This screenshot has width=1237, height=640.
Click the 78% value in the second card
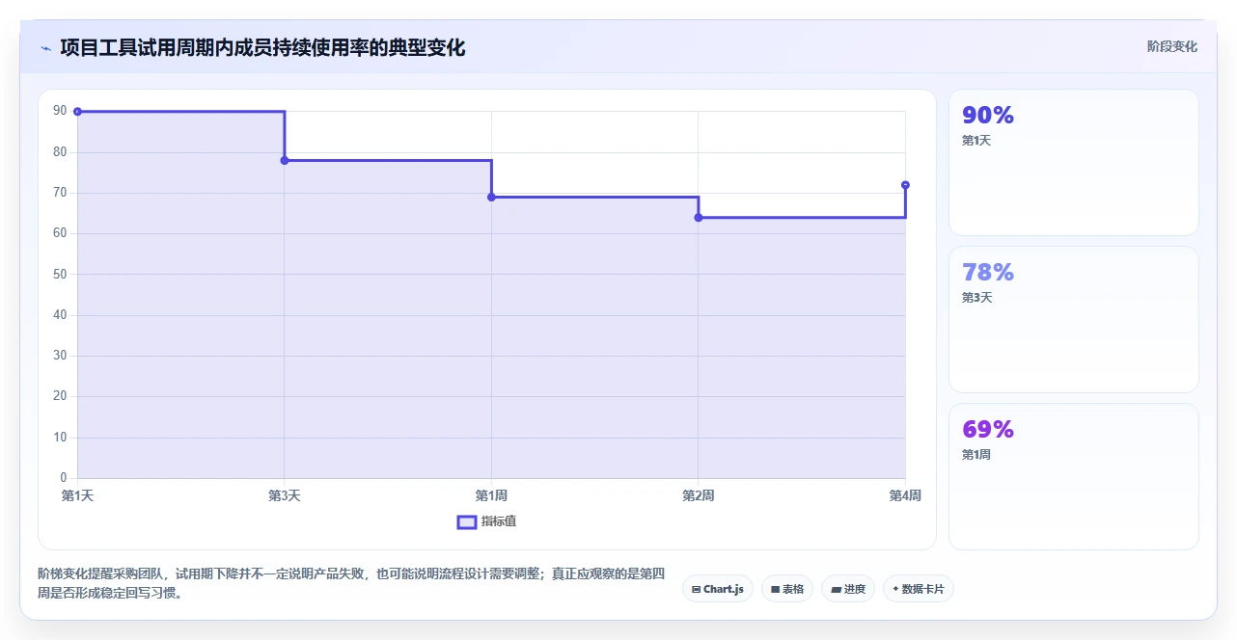click(x=988, y=273)
